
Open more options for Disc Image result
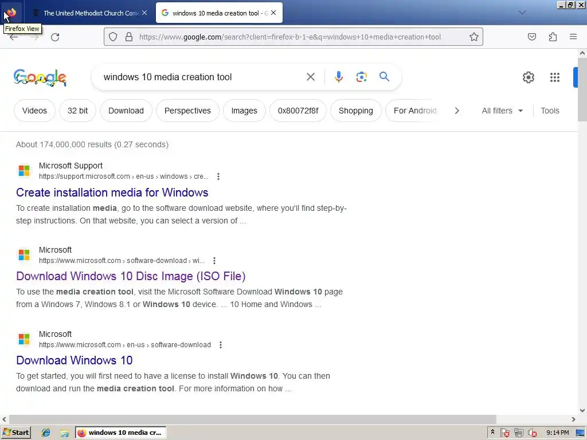pos(214,261)
